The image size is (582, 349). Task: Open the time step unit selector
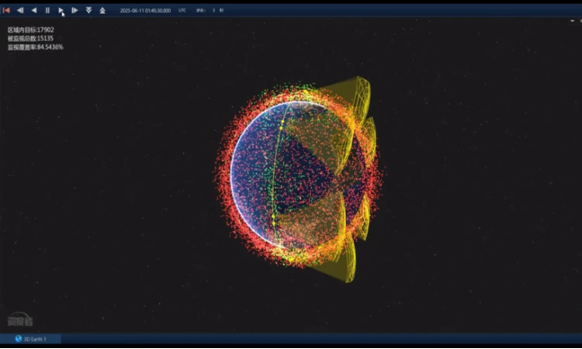click(222, 11)
